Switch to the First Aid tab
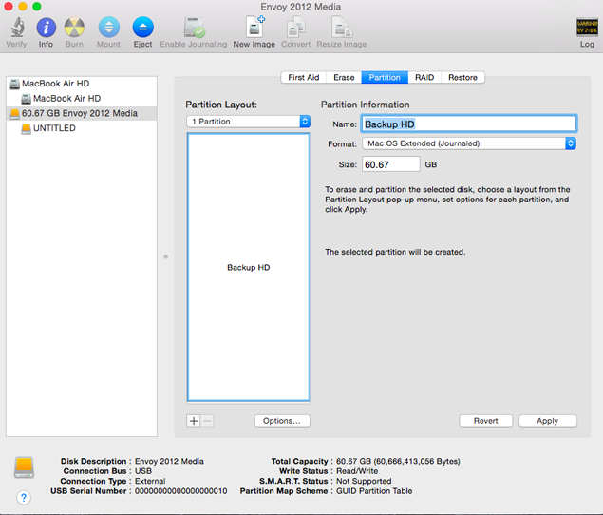This screenshot has height=515, width=603. coord(304,77)
